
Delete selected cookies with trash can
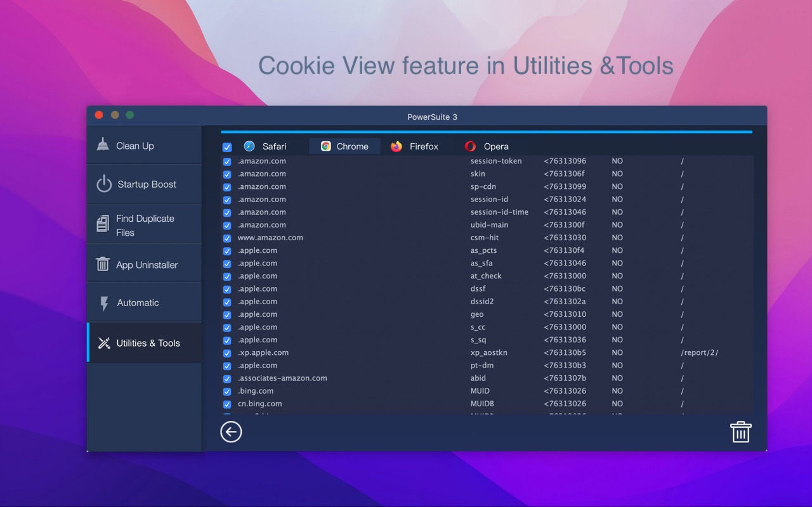[x=741, y=432]
